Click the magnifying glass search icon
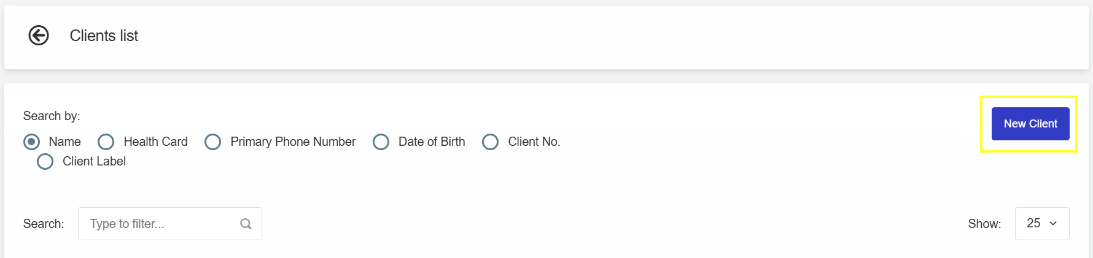This screenshot has width=1093, height=258. [x=246, y=224]
